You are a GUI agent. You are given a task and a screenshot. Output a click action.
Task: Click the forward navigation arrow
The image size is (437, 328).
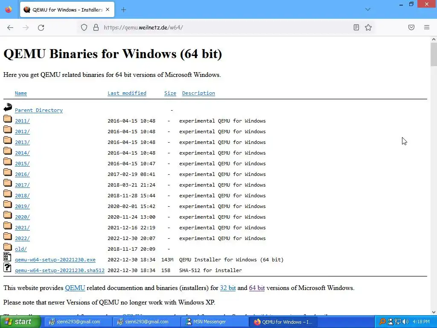26,27
